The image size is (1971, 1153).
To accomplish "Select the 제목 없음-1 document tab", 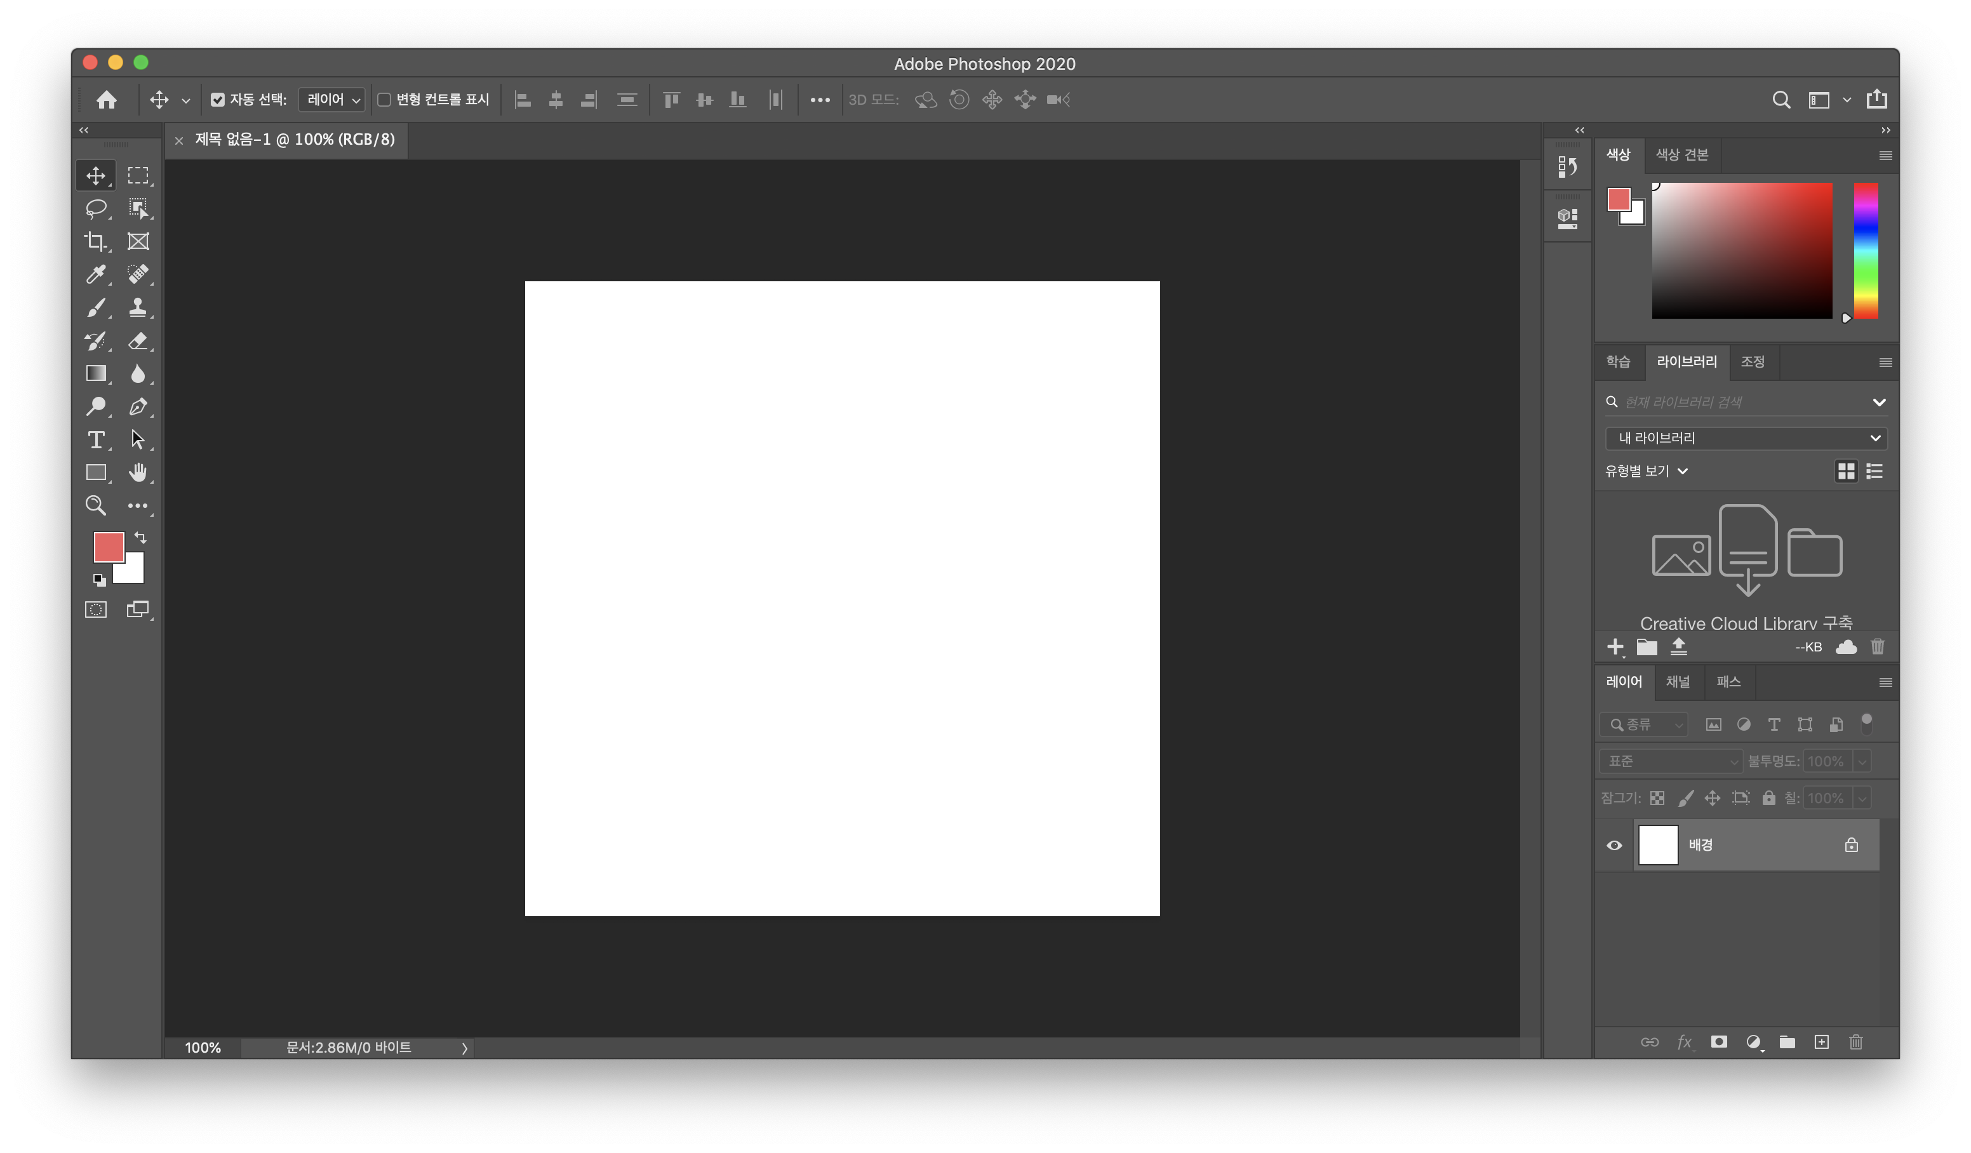I will tap(294, 139).
